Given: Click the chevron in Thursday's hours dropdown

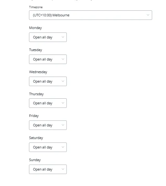Looking at the screenshot, I should click(63, 103).
